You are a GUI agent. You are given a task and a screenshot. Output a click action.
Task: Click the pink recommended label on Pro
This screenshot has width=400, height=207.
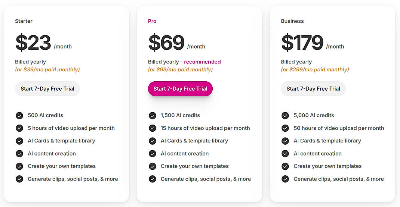(x=202, y=62)
